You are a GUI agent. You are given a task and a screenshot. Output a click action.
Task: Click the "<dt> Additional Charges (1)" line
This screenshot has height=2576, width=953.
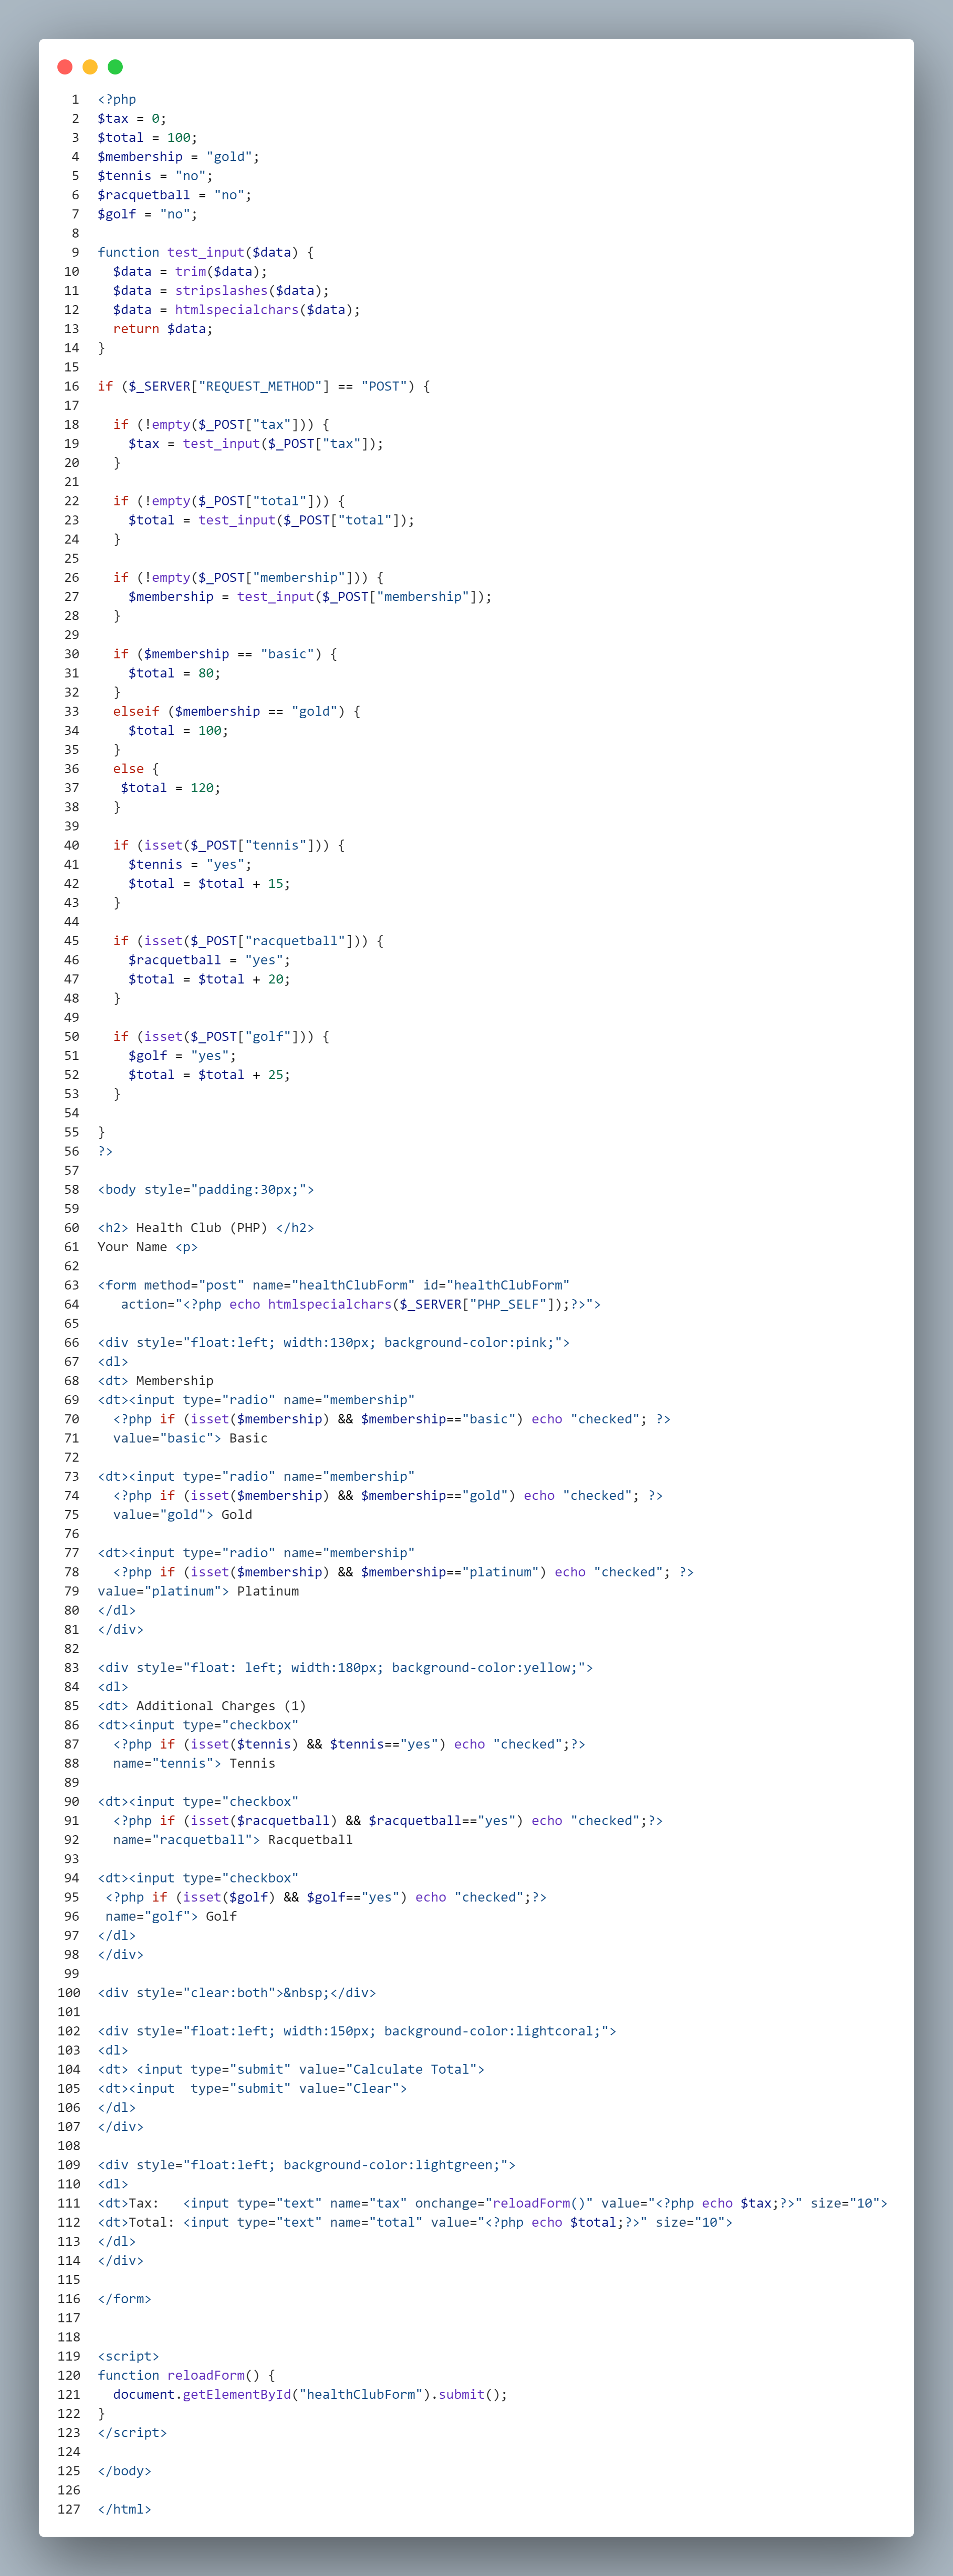tap(201, 1706)
